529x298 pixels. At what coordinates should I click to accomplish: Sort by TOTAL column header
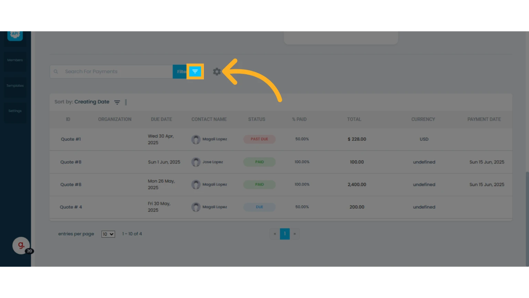point(354,119)
